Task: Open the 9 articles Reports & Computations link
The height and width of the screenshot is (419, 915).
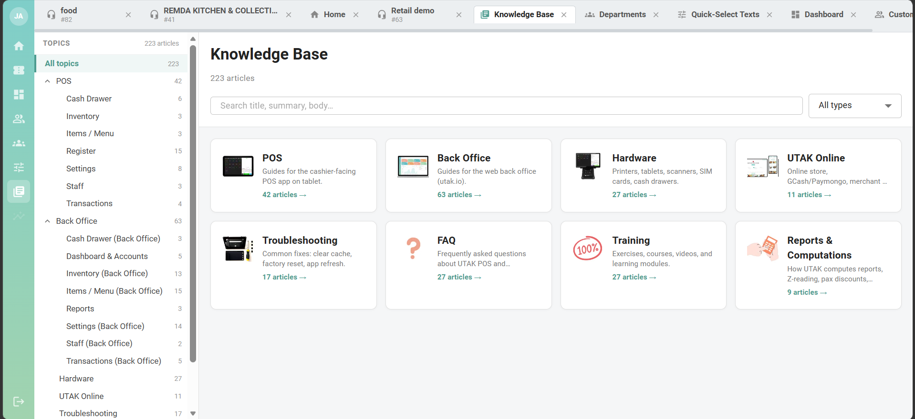Action: [807, 292]
